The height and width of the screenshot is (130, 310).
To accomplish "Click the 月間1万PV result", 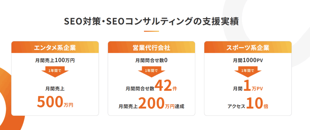I will (248, 88).
